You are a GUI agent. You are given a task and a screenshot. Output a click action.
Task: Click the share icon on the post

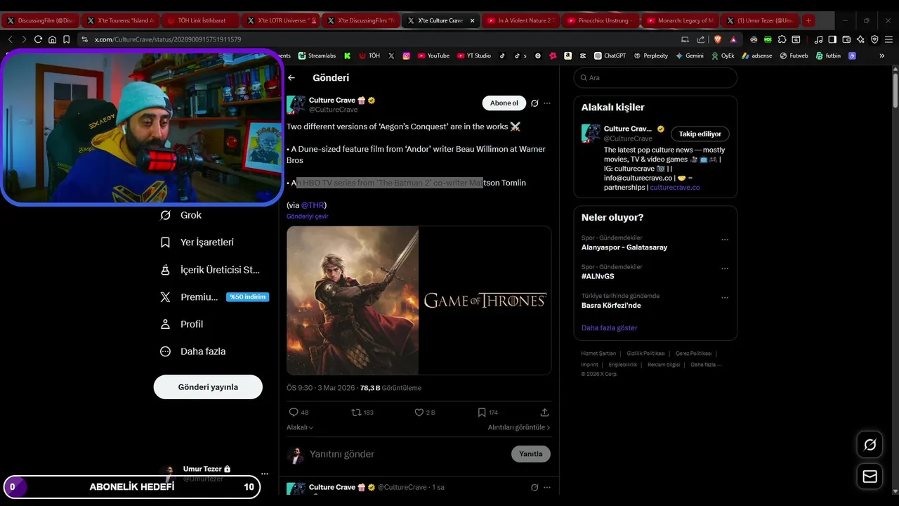pos(544,413)
